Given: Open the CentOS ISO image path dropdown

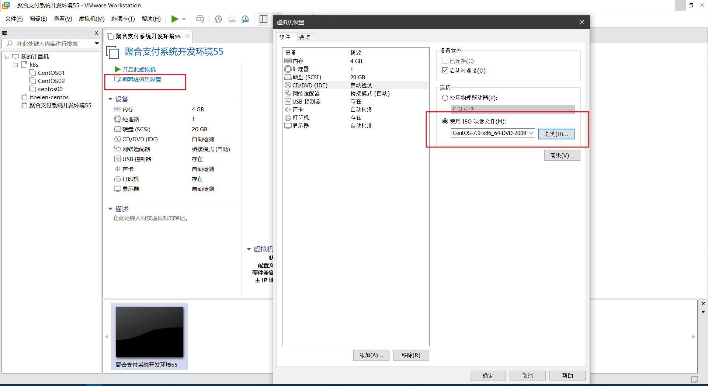Looking at the screenshot, I should [531, 133].
